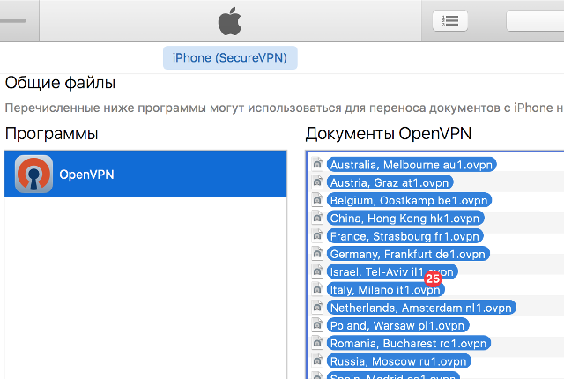Select file Italy, Milano it1.ovpn
The image size is (564, 379).
[x=385, y=290]
